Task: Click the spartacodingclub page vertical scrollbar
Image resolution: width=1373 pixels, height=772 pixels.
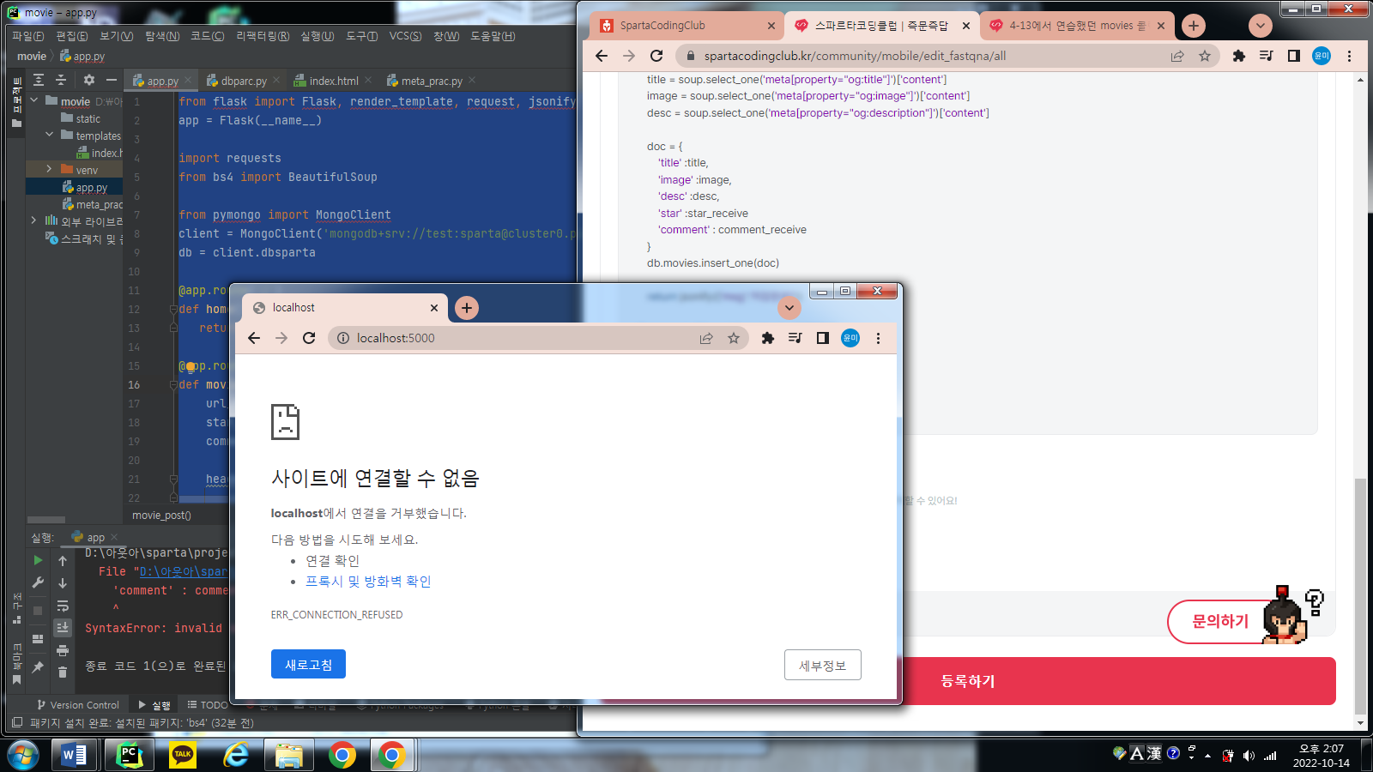Action: [1360, 595]
